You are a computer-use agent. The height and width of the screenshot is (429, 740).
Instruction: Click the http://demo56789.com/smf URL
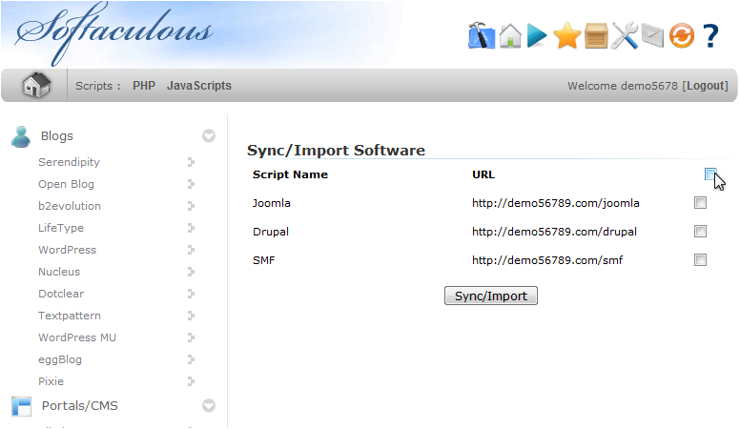coord(547,260)
